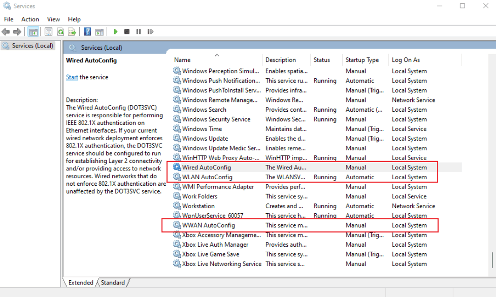The image size is (496, 297).
Task: Open the Help menu
Action: tap(75, 19)
